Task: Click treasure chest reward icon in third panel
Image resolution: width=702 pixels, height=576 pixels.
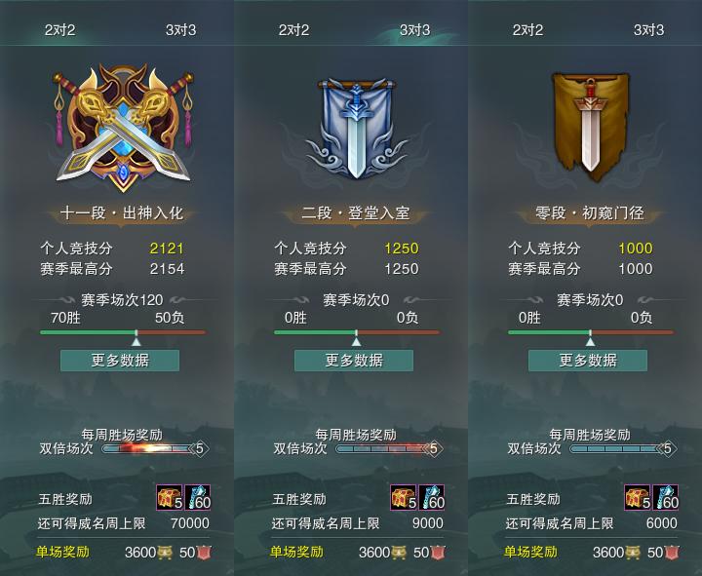Action: (638, 497)
